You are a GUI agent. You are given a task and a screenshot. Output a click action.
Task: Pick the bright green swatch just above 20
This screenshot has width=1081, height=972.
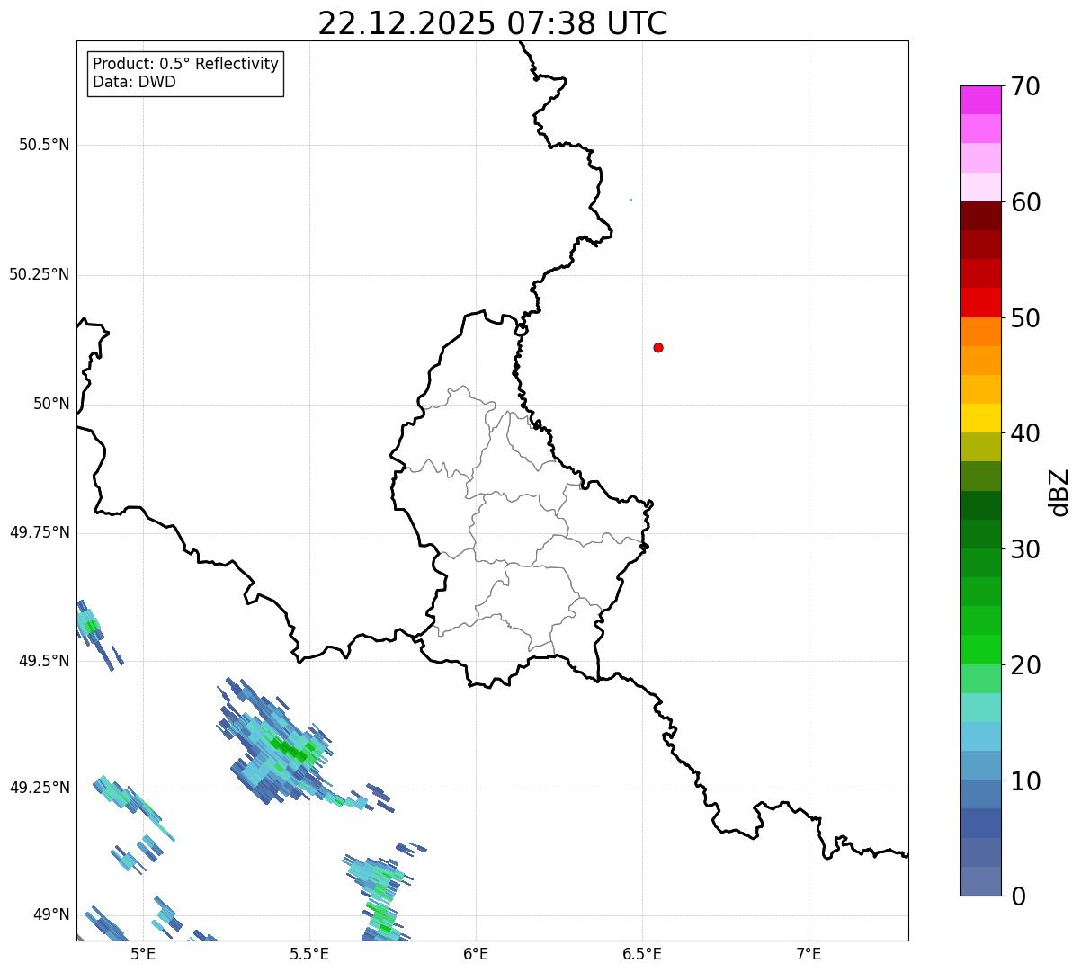tap(980, 650)
